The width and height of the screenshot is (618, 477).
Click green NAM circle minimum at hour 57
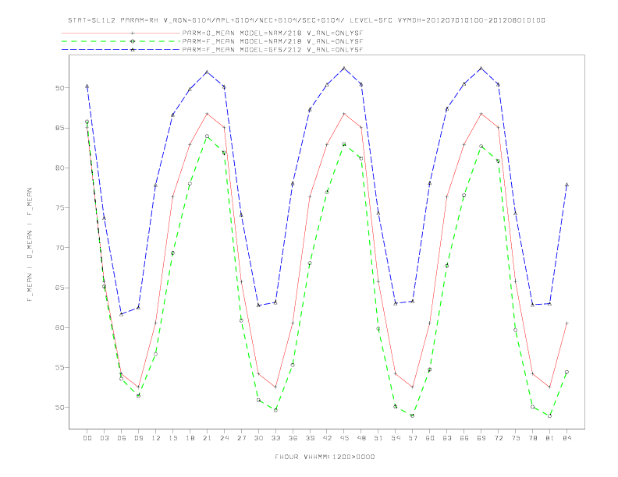tap(413, 415)
